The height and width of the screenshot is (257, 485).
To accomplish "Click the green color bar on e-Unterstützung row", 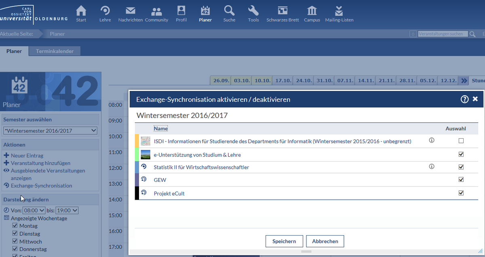I will tap(137, 154).
